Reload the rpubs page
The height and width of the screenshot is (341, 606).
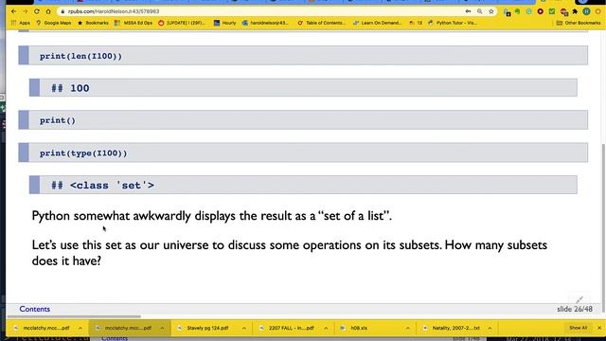(x=37, y=11)
